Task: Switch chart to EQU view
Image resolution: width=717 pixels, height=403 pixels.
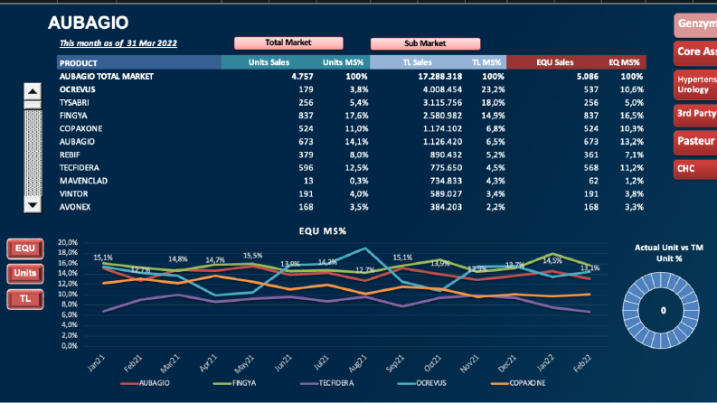Action: click(25, 248)
